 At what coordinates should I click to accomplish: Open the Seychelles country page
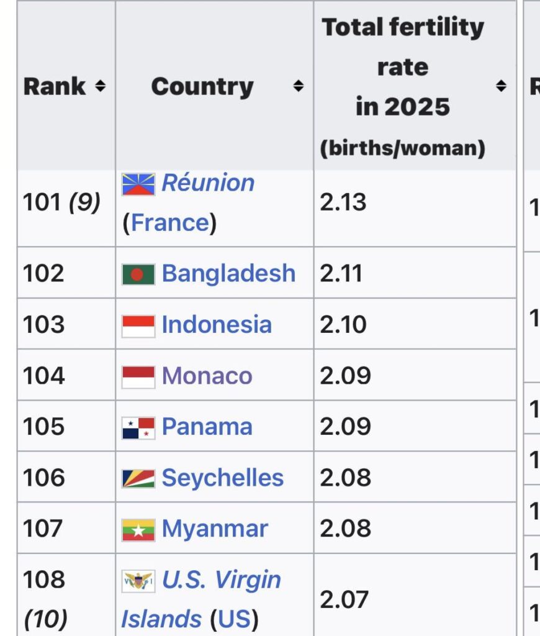tap(222, 478)
